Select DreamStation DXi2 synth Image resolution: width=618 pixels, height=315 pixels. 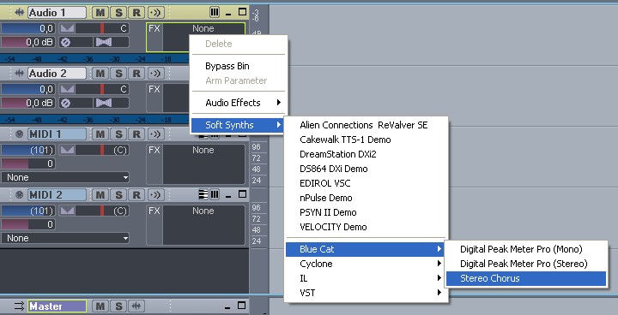tap(366, 154)
